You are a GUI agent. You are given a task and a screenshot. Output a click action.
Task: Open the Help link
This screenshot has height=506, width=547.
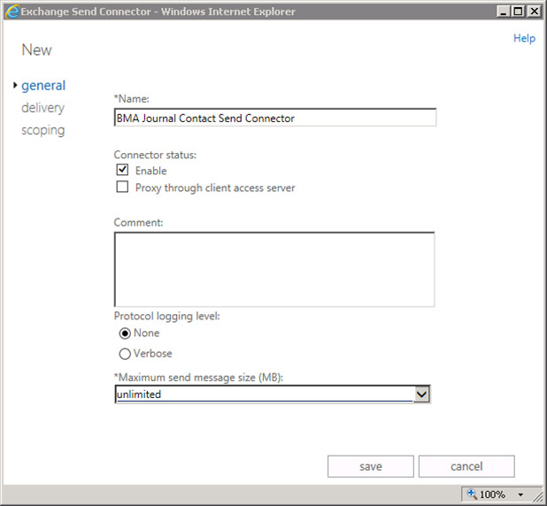(x=524, y=38)
